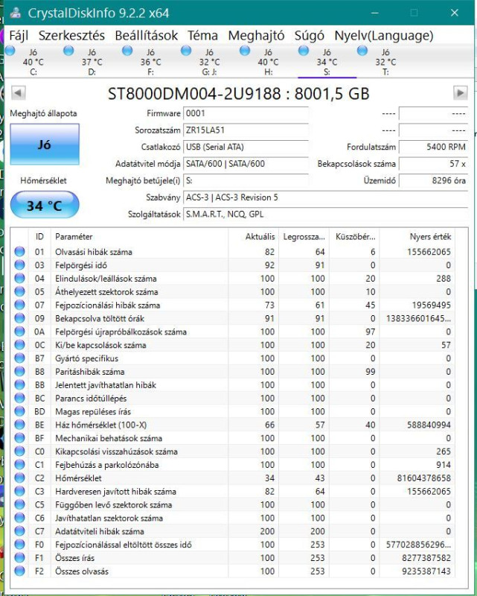The image size is (477, 596).
Task: Click status orb for Hardveresen javított hibák
Action: [x=19, y=491]
